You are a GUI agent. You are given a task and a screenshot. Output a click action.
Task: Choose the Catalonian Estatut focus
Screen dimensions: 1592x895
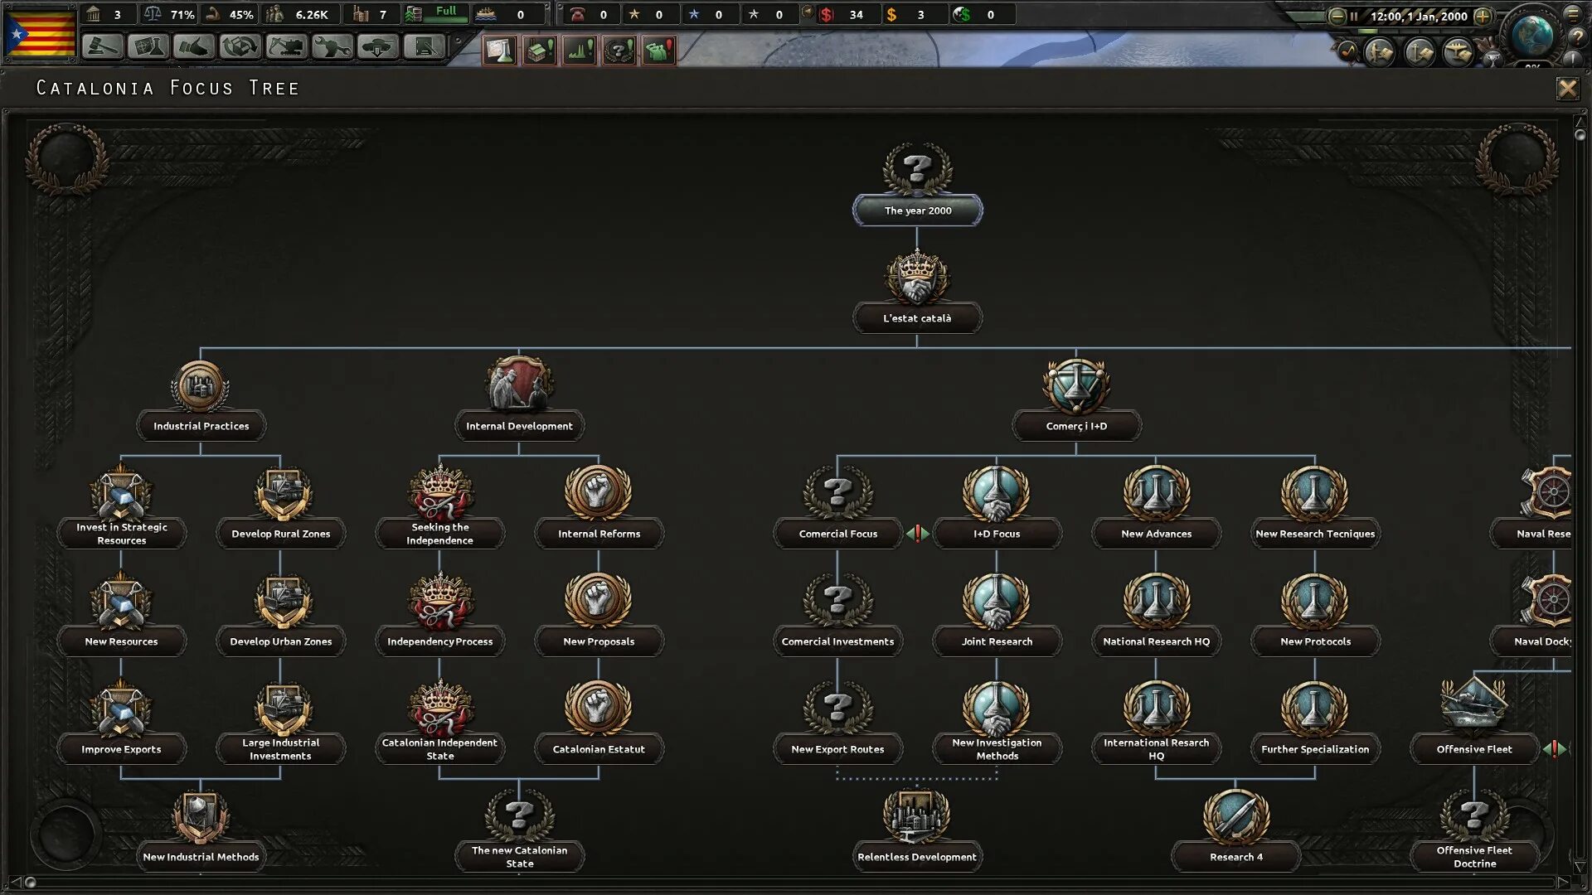click(599, 723)
